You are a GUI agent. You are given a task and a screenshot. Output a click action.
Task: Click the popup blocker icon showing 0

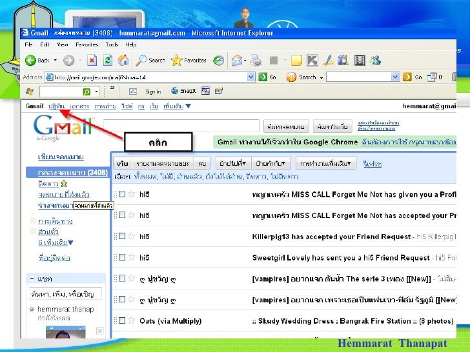click(432, 77)
